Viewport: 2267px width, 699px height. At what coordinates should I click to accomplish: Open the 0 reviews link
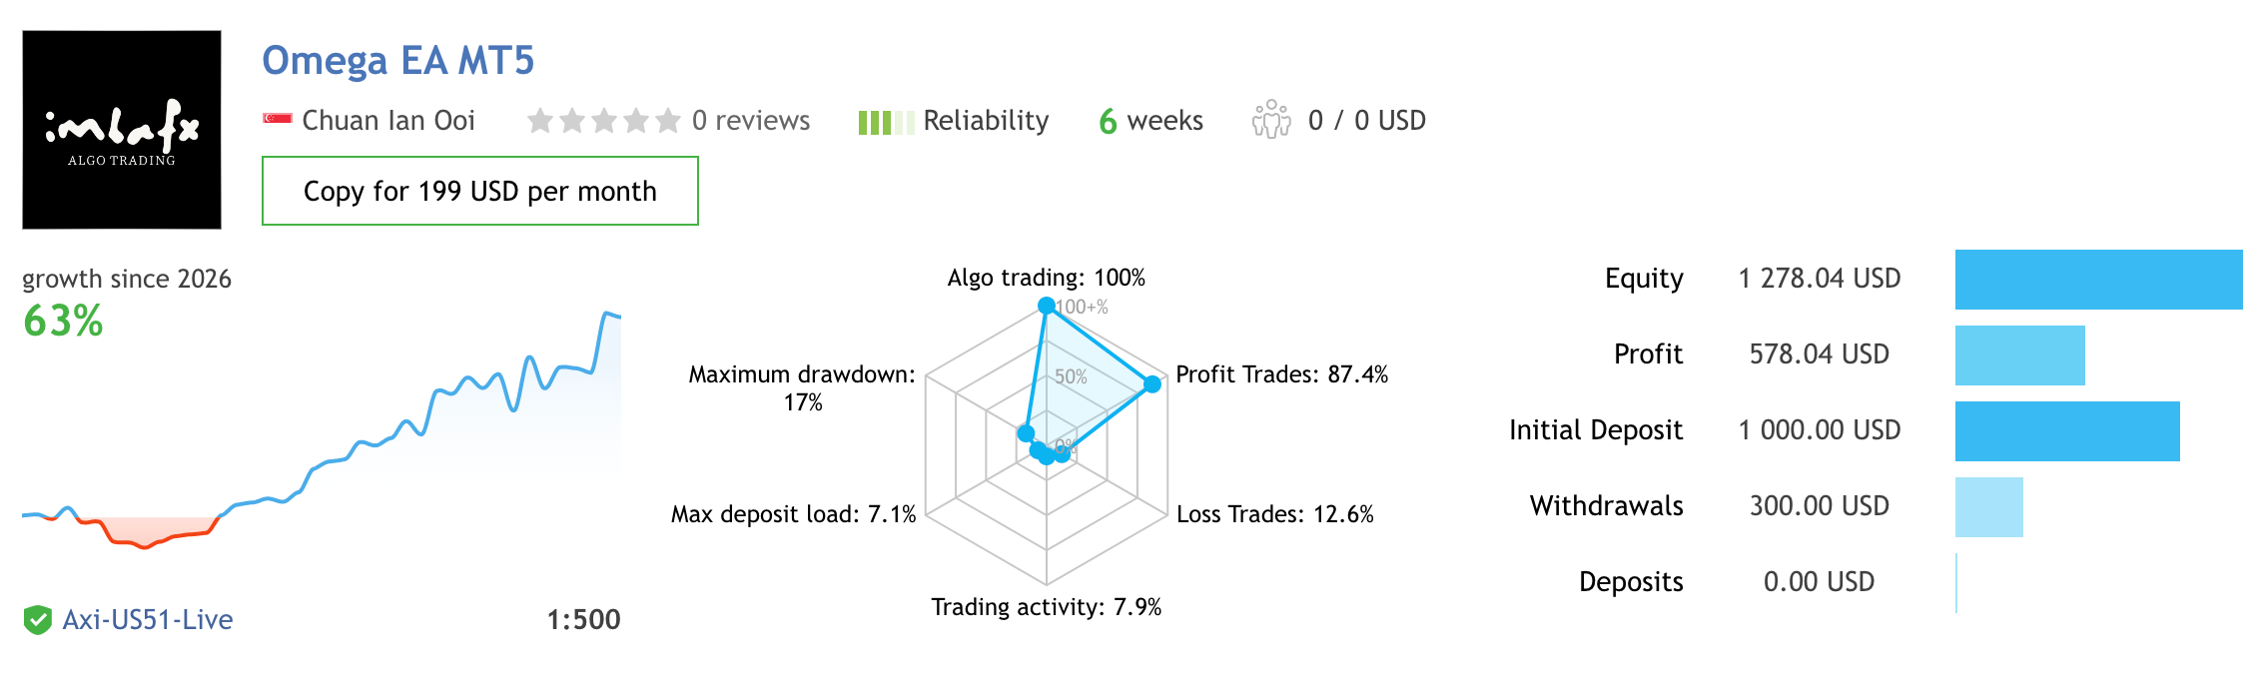(x=751, y=121)
